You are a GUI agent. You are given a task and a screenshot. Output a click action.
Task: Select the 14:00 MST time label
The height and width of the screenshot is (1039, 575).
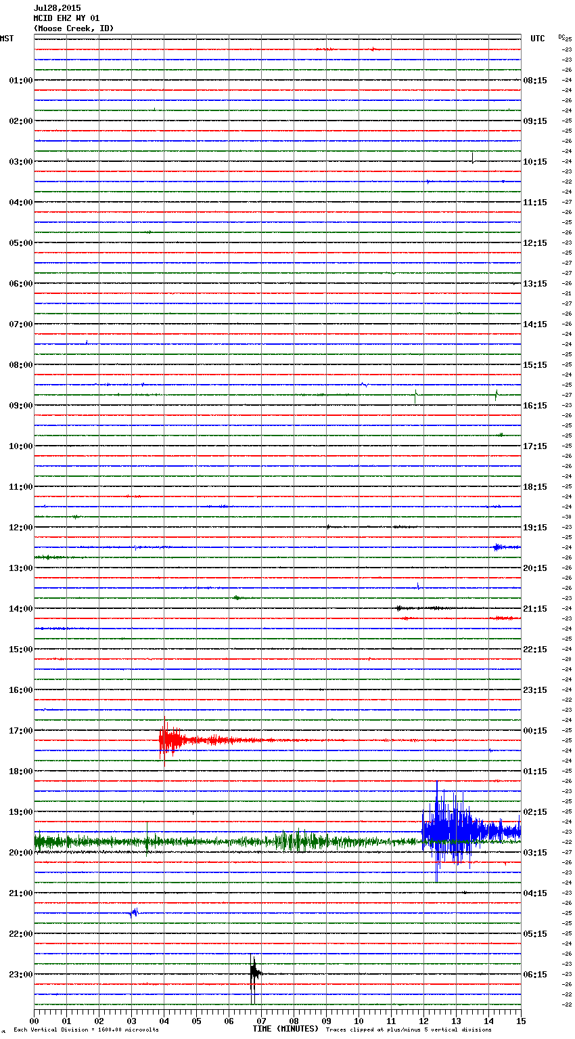point(20,608)
